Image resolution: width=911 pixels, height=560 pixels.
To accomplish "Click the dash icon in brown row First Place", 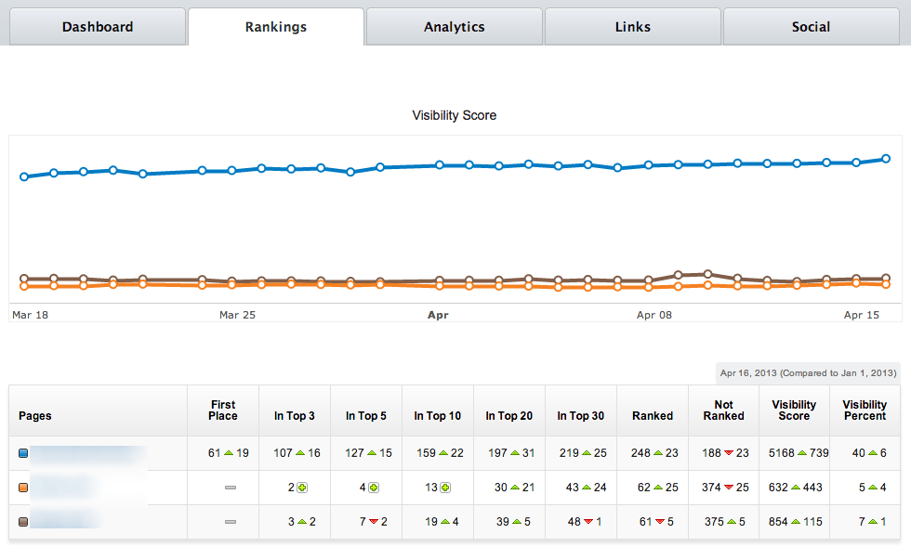I will point(231,522).
